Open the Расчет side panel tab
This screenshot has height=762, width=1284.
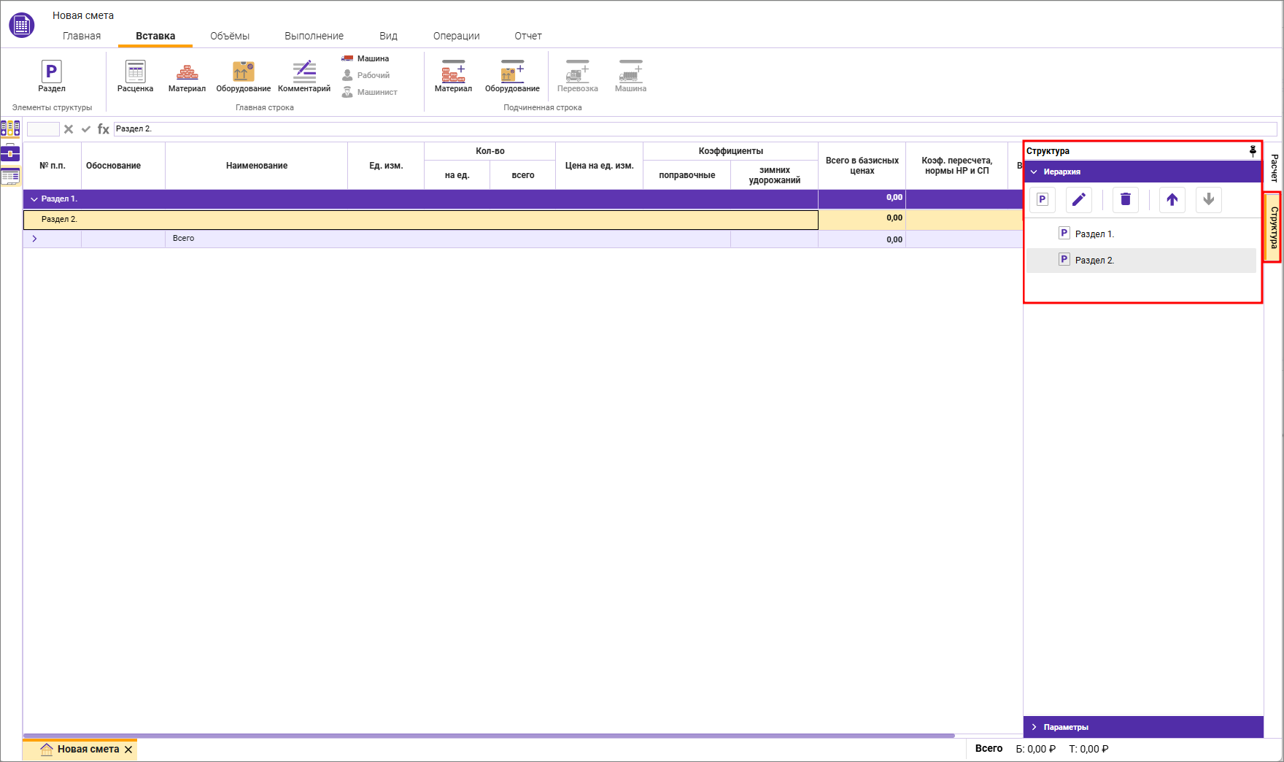tap(1274, 168)
